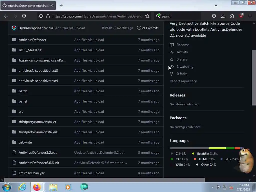Close the AntivirusDefender GitHub tab
This screenshot has height=192, width=256.
coord(52,5)
